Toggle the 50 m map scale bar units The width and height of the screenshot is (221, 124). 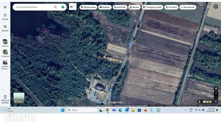tap(208, 106)
